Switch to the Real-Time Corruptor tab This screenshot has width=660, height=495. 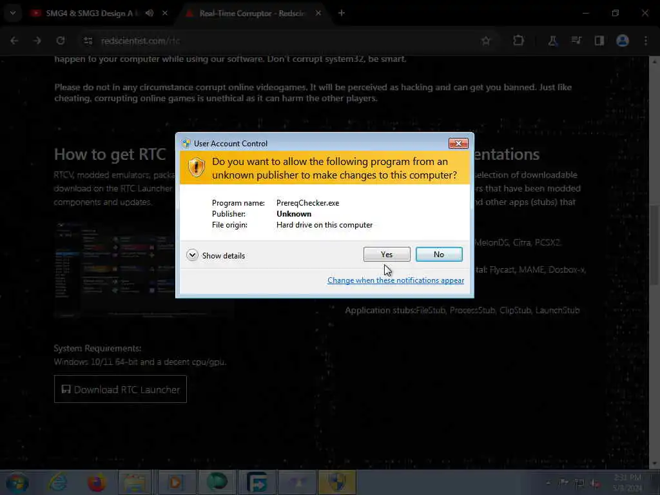pyautogui.click(x=252, y=14)
